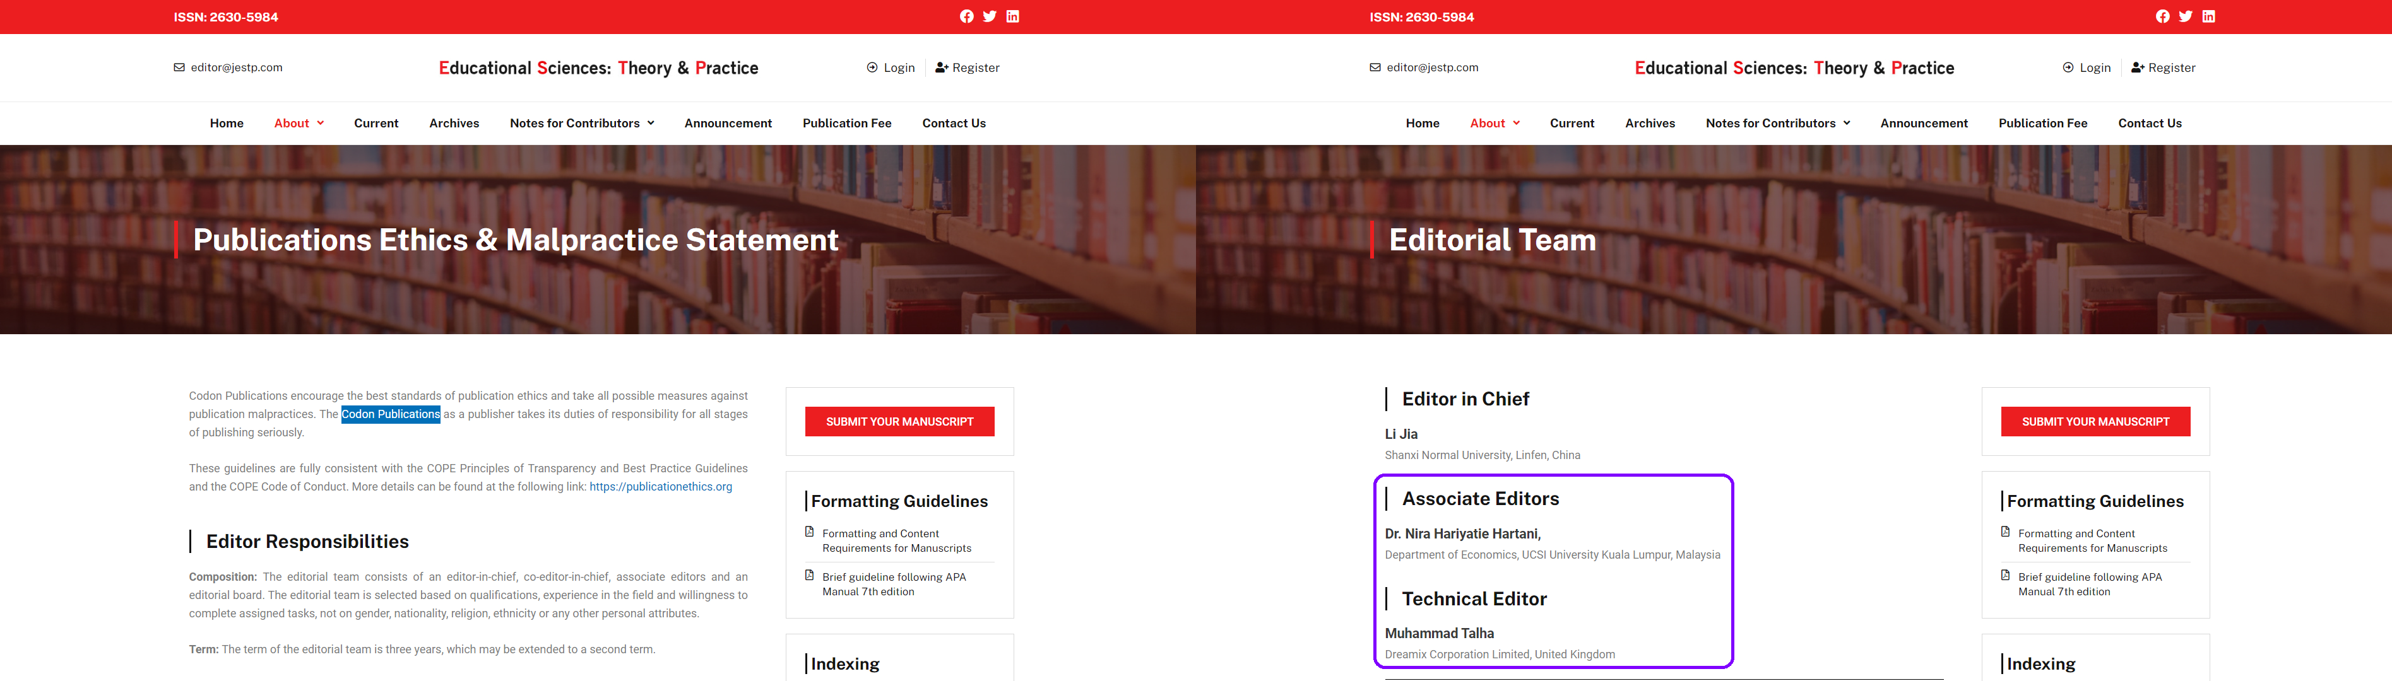Click Register user icon on Publications Ethics page
The width and height of the screenshot is (2392, 681).
(x=940, y=67)
